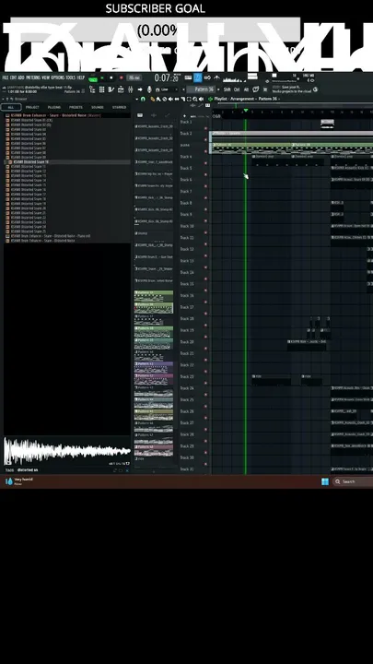Mute Track 8 with its toggle

pyautogui.click(x=206, y=209)
